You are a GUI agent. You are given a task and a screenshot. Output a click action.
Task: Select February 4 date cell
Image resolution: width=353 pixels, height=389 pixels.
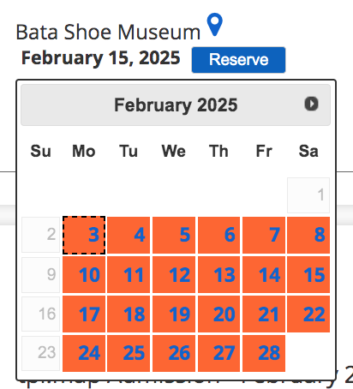(129, 235)
